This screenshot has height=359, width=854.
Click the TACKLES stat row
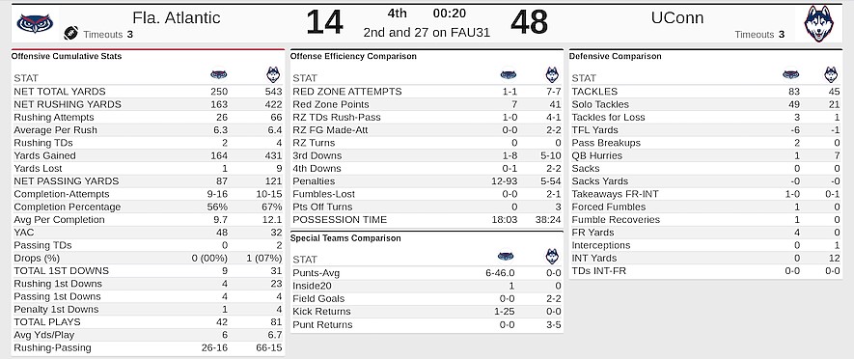click(x=705, y=92)
